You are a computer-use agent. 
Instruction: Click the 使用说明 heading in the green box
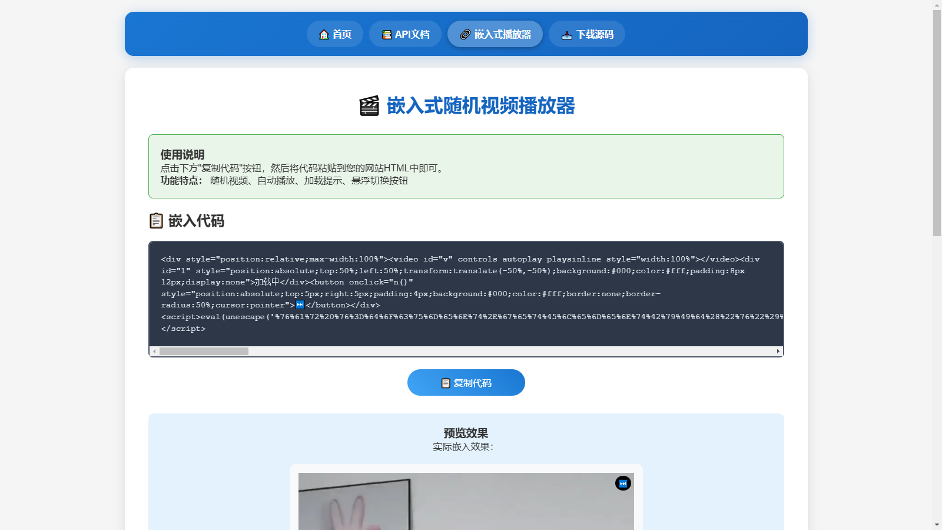(183, 154)
